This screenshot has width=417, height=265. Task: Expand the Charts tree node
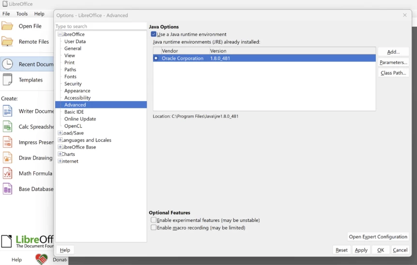tap(60, 154)
